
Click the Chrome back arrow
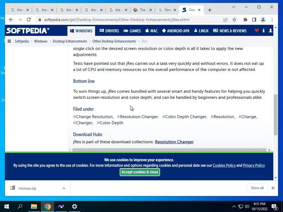click(11, 20)
